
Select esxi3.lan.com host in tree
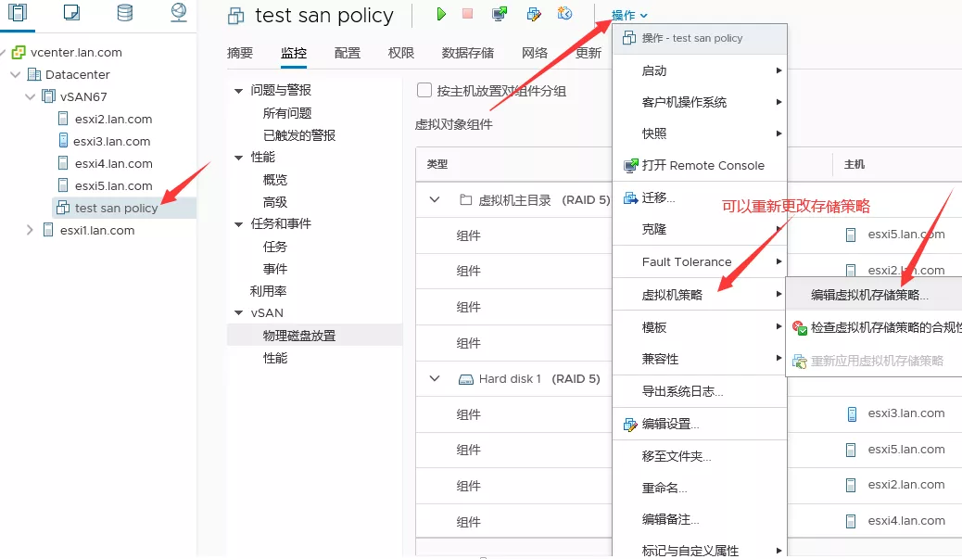(x=112, y=141)
